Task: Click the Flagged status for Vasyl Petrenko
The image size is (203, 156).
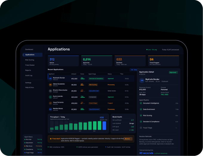Action: click(x=110, y=103)
